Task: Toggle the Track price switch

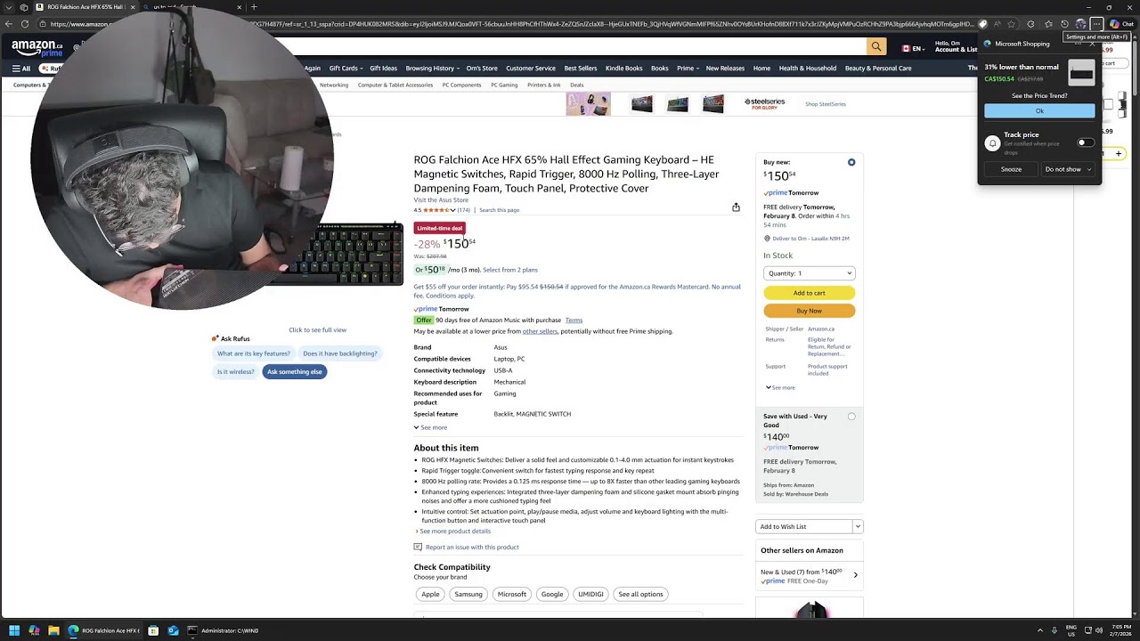Action: [x=1085, y=143]
